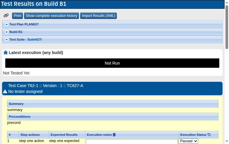Click the Execution Status column header text

pyautogui.click(x=193, y=135)
